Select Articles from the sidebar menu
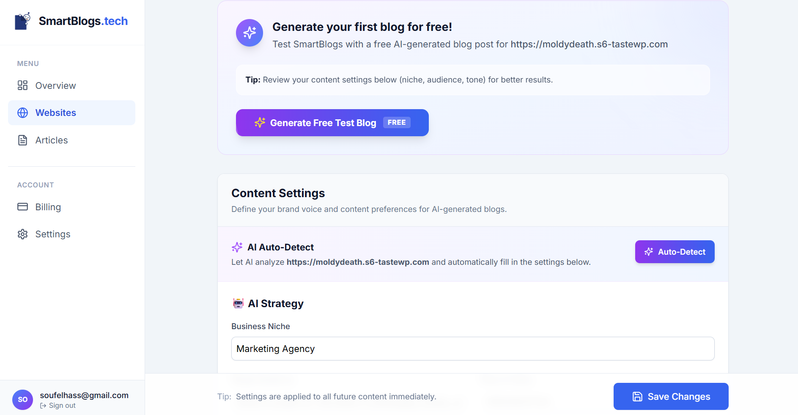The width and height of the screenshot is (798, 415). pos(52,140)
